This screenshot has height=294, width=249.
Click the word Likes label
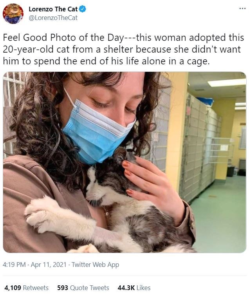[144, 288]
